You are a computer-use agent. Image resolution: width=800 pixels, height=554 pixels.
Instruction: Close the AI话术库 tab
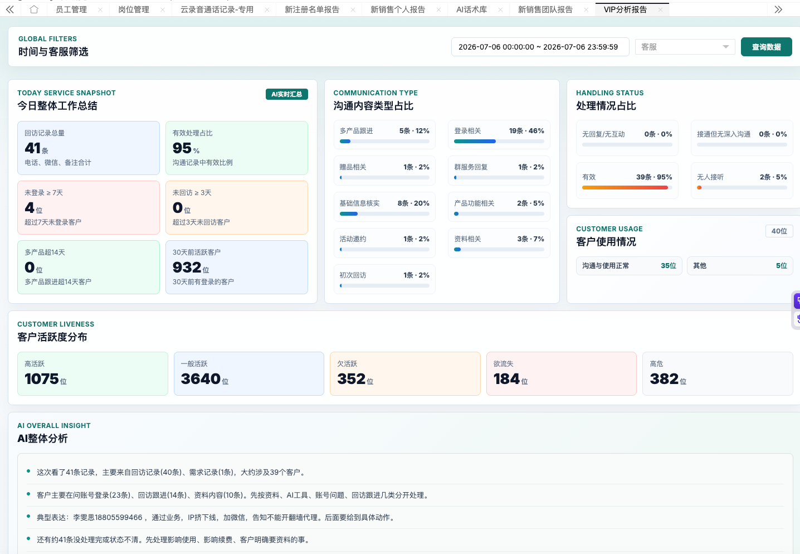[x=500, y=9]
